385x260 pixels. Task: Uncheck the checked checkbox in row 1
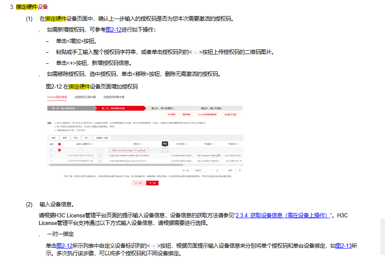pyautogui.click(x=59, y=150)
